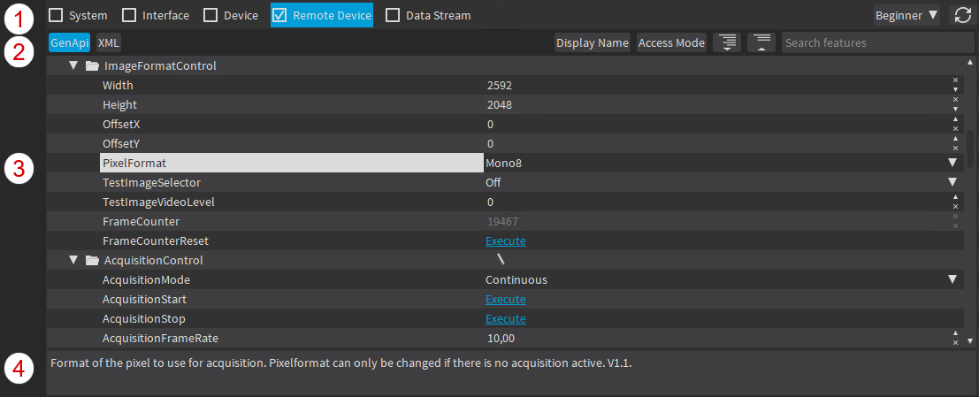Click the Search features input field

[x=872, y=42]
